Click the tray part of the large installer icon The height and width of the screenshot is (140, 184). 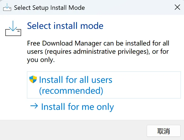click(13, 33)
